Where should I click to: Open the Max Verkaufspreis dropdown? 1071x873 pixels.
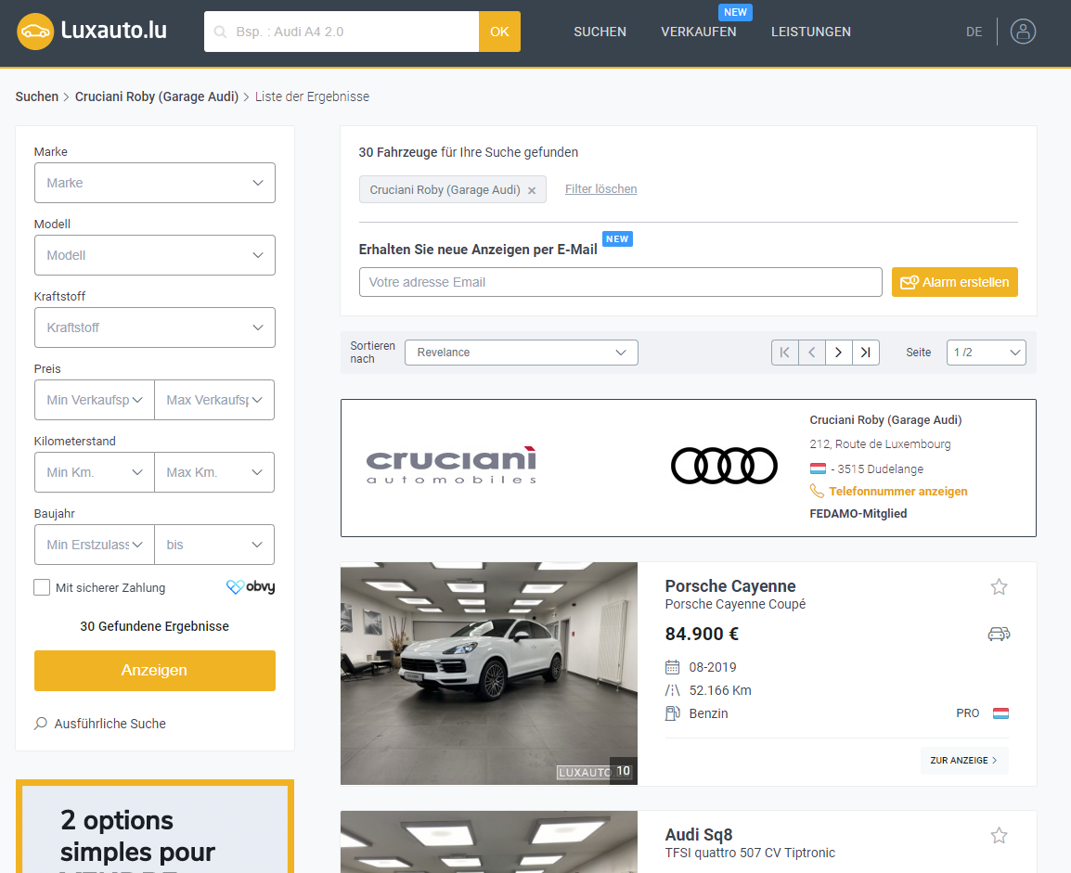coord(214,400)
